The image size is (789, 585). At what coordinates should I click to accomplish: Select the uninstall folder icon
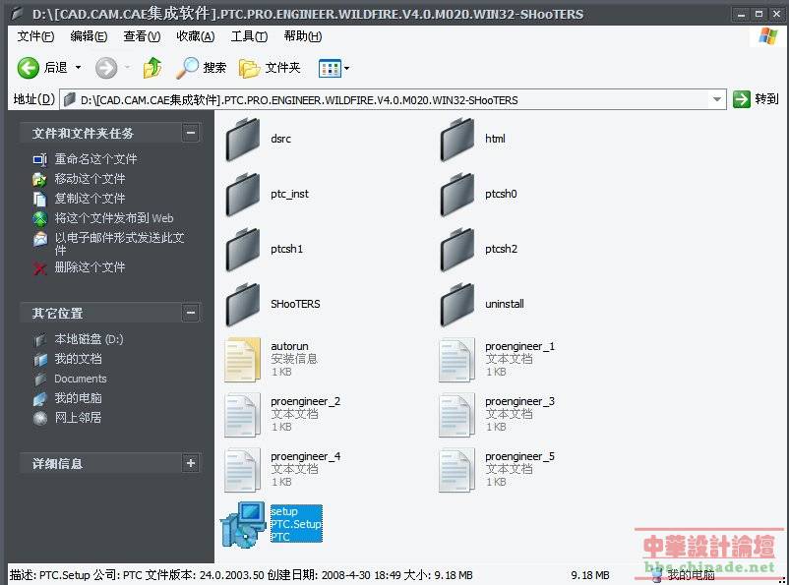coord(457,305)
